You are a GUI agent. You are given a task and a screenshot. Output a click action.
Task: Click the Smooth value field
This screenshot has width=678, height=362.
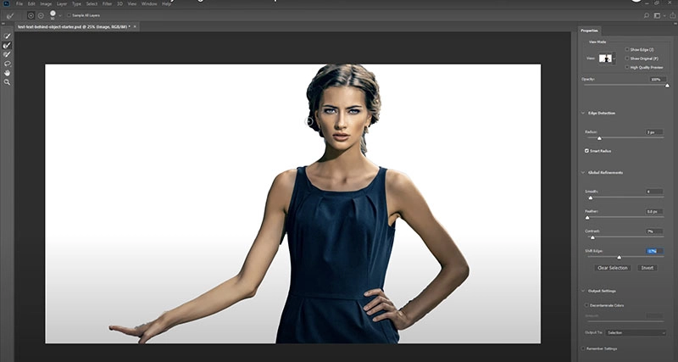[654, 191]
